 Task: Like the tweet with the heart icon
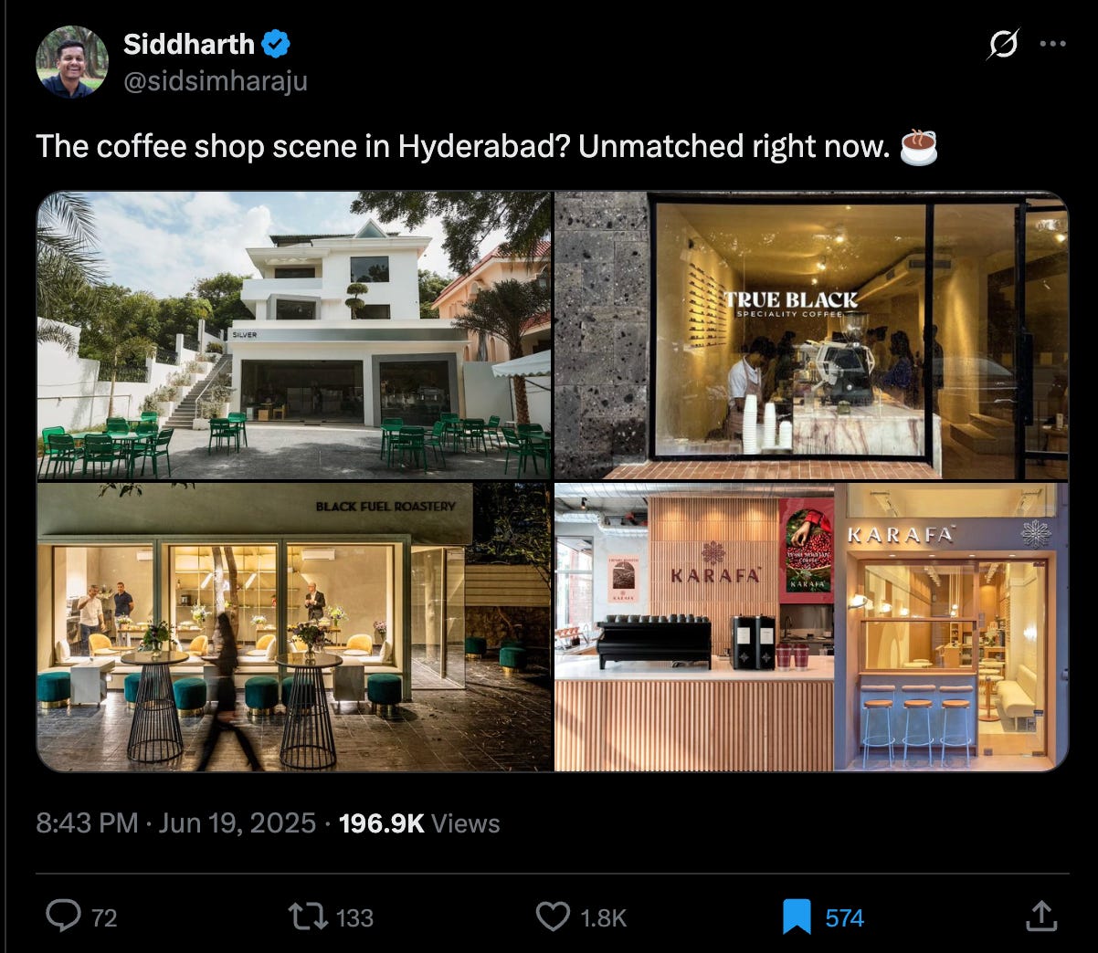553,916
